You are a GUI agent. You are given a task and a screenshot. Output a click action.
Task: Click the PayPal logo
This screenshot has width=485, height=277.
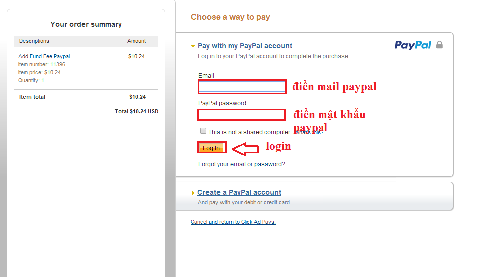pos(413,45)
